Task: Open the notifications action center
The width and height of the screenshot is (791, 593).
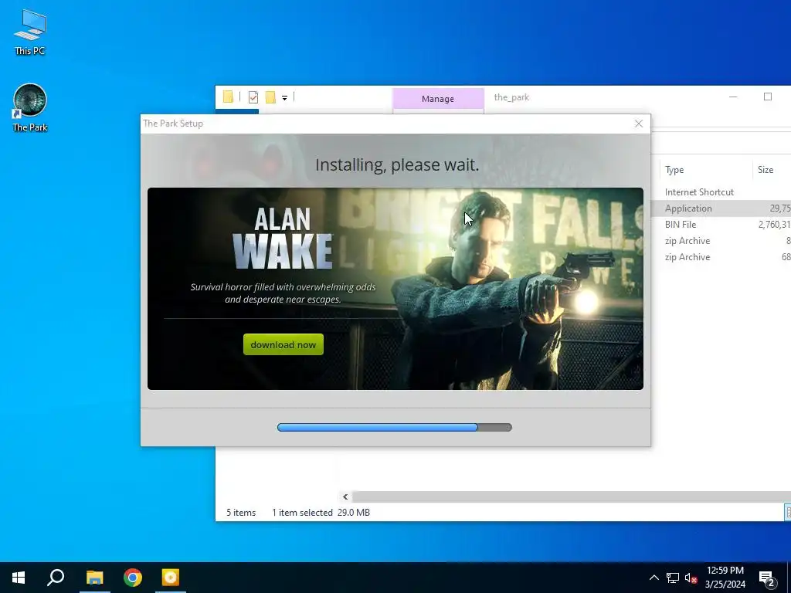Action: pos(767,578)
